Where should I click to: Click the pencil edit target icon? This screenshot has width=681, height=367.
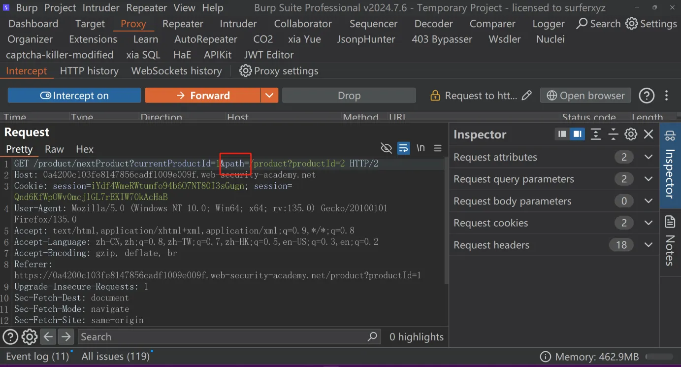(527, 96)
